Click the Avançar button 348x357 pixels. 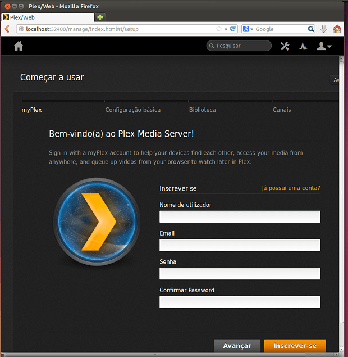pos(237,345)
